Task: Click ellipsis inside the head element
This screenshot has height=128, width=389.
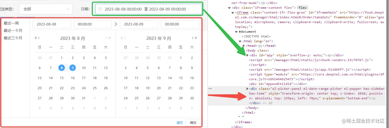Action: 260,46
